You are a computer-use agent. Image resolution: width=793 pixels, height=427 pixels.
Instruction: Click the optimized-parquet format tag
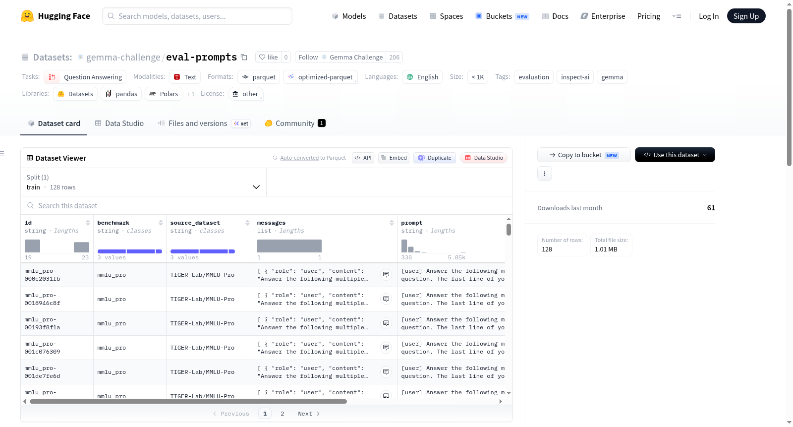tap(320, 77)
